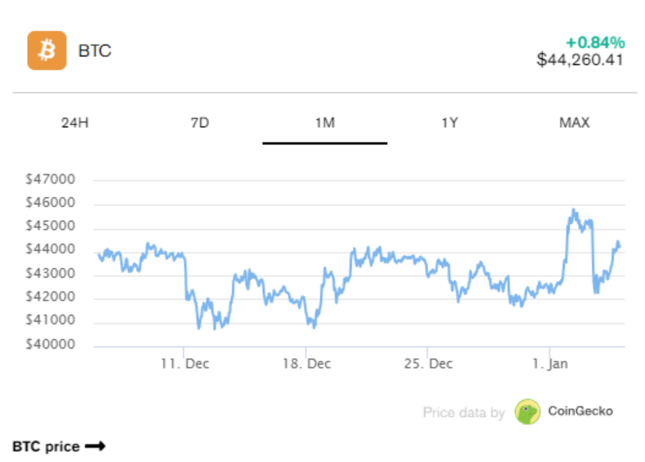Click the +0.84% change percentage
This screenshot has height=462, width=645.
pos(595,42)
